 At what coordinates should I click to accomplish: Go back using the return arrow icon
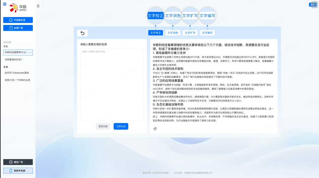point(82,33)
